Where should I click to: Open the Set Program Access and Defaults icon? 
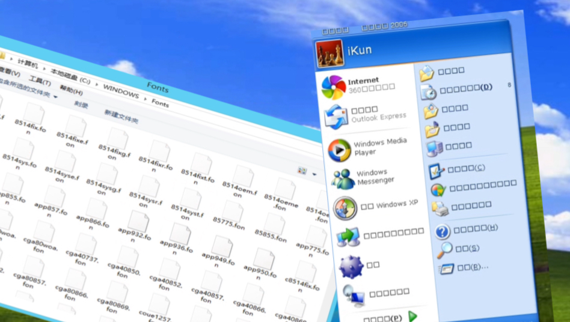click(438, 189)
